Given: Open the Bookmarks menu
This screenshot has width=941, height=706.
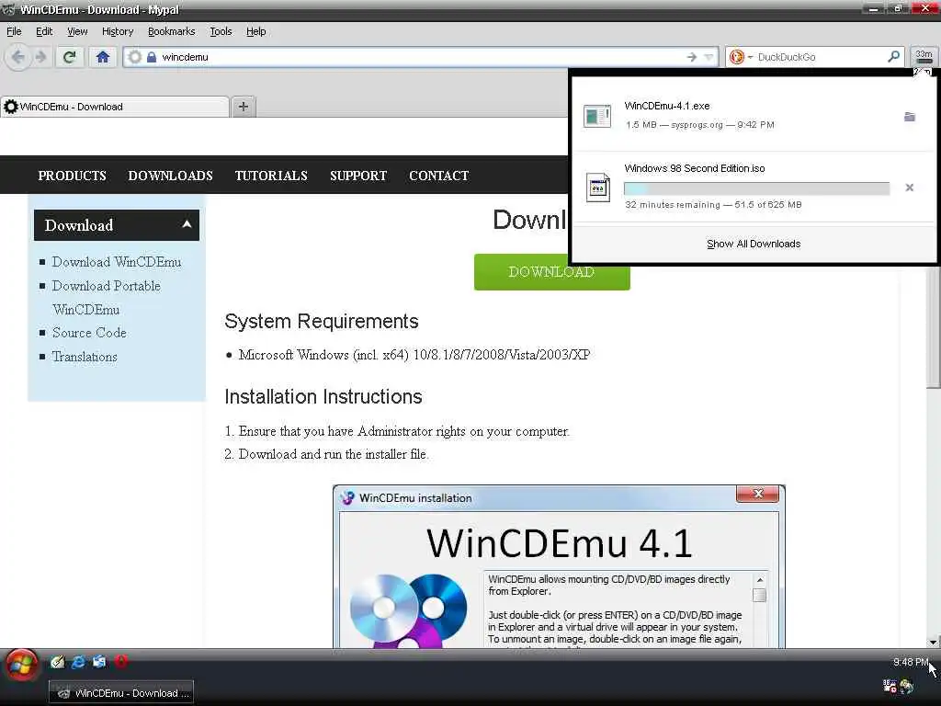Looking at the screenshot, I should 171,31.
